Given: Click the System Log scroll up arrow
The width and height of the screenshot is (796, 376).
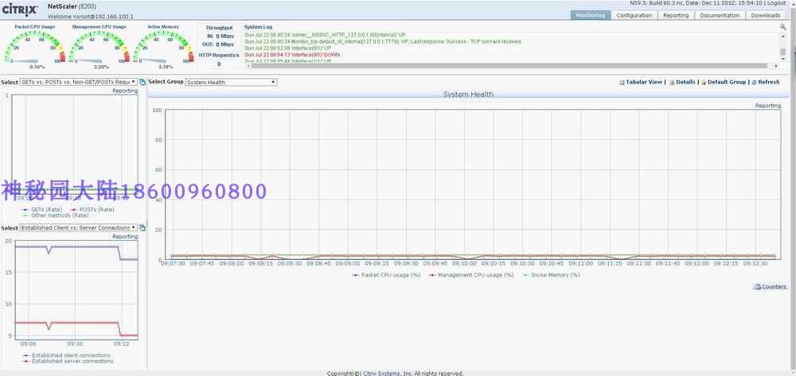Looking at the screenshot, I should click(782, 37).
